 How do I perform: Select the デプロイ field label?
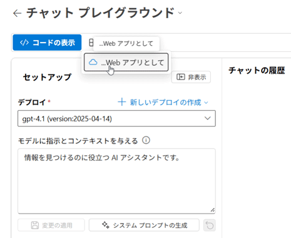click(32, 102)
